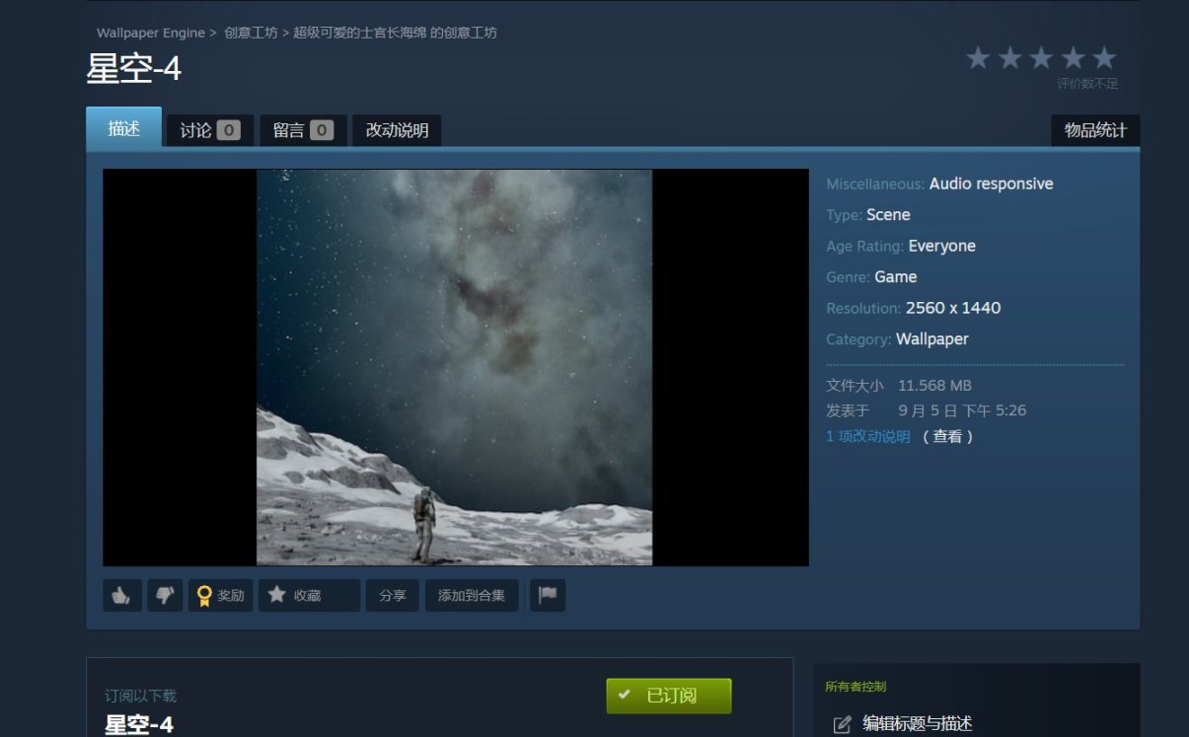
Task: Click the file size 11.568 MB value
Action: [x=934, y=385]
